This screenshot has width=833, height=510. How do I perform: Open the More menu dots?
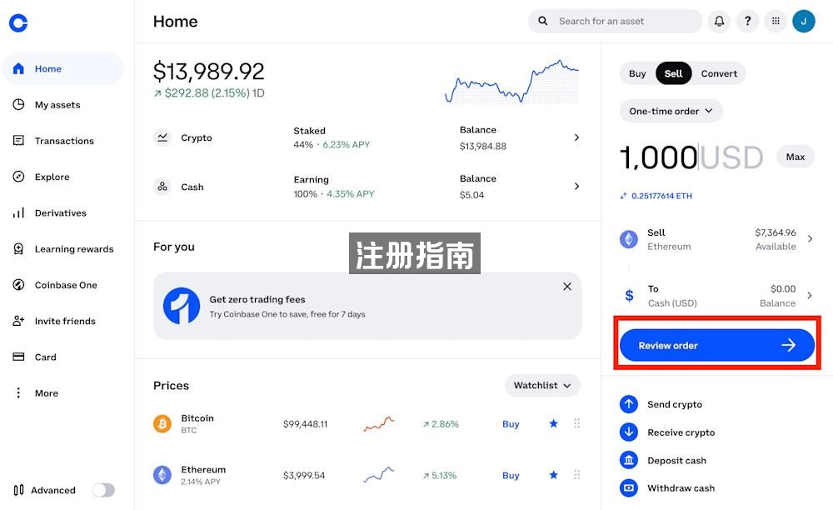point(18,393)
